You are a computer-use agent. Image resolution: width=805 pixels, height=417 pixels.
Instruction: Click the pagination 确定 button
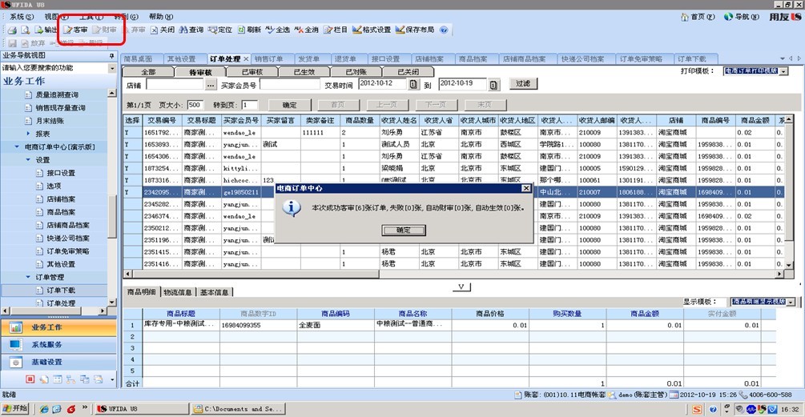pos(289,105)
